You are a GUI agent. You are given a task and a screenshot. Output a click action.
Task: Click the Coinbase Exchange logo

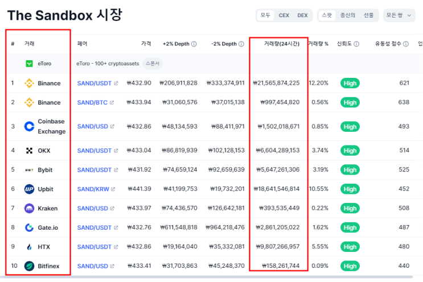29,126
